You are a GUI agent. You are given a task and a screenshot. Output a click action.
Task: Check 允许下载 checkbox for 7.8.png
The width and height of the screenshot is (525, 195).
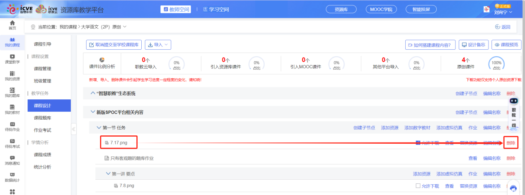pyautogui.click(x=418, y=186)
